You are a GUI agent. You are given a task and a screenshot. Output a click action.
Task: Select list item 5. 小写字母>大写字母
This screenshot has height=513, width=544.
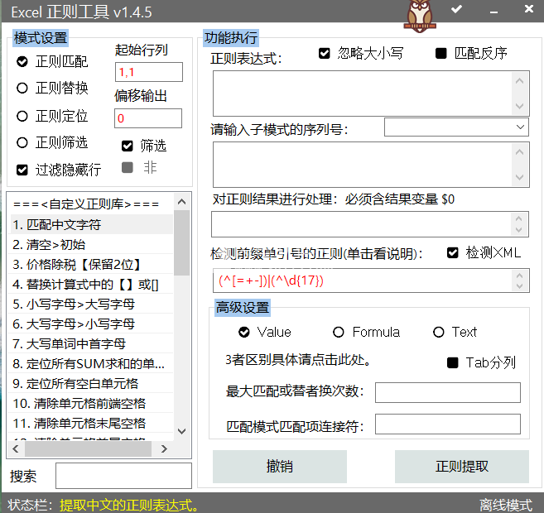[x=90, y=304]
